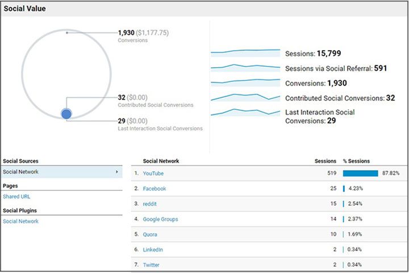Click the Contributed Social Conversions sparkline

(245, 97)
